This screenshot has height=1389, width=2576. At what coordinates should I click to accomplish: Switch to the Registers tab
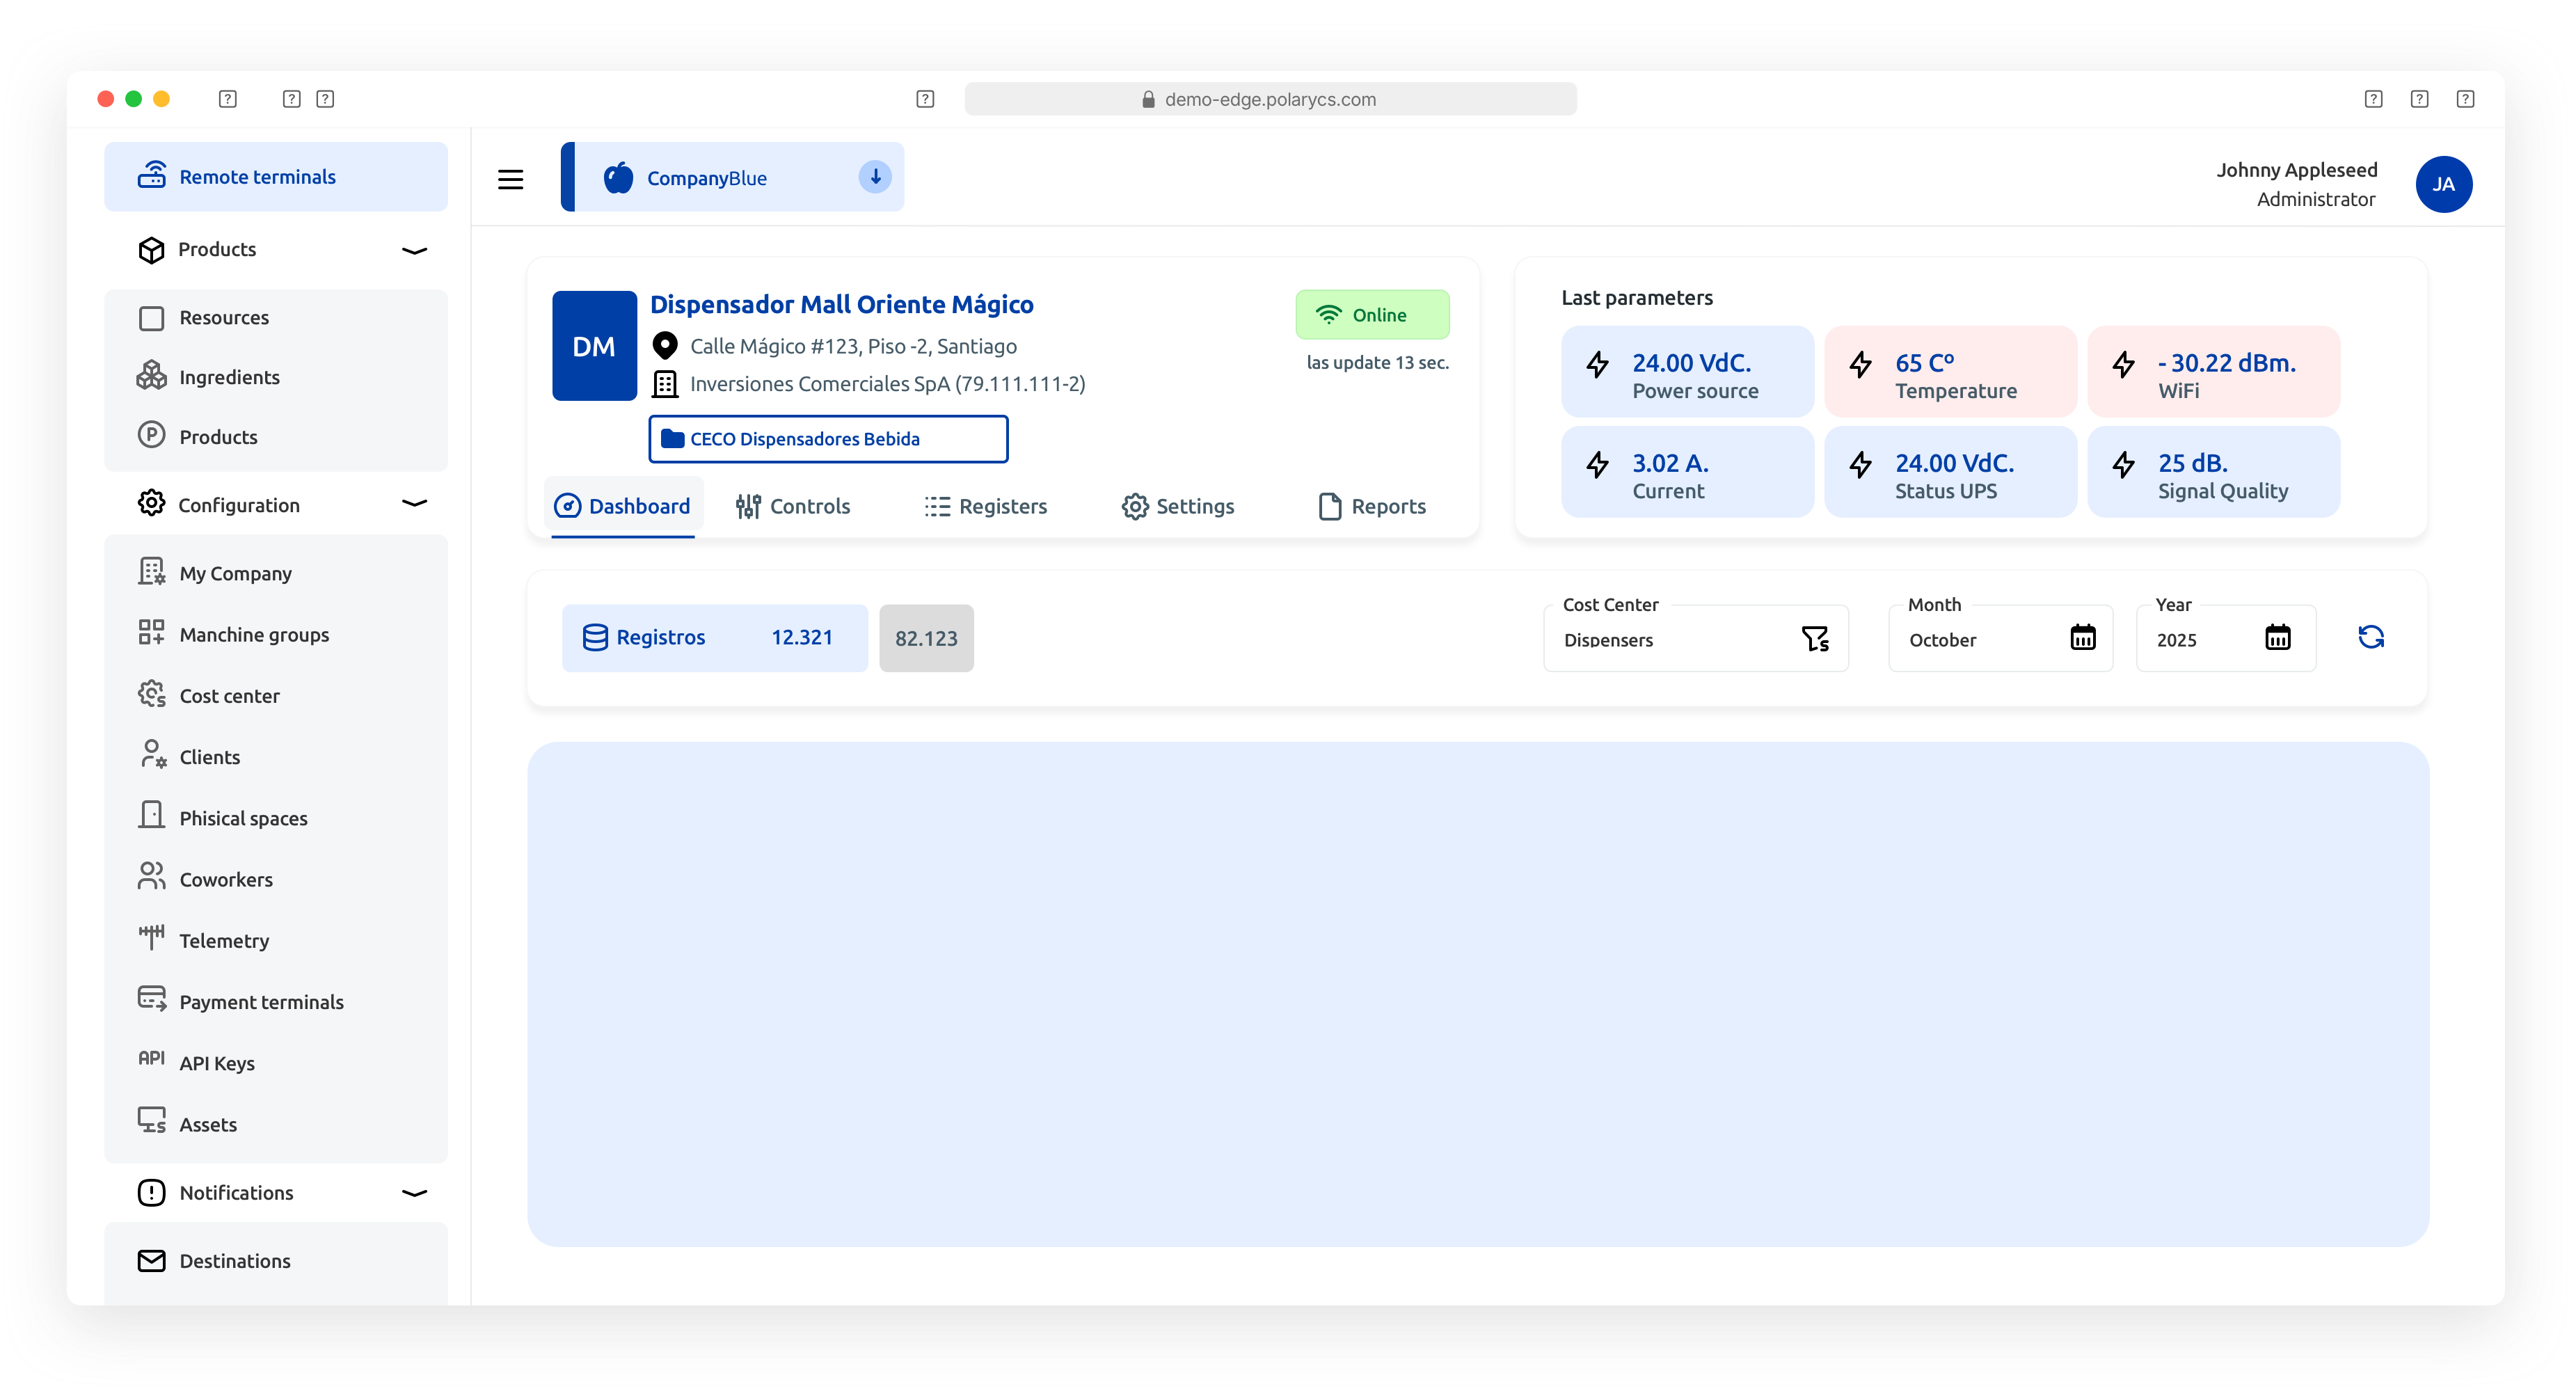[985, 506]
